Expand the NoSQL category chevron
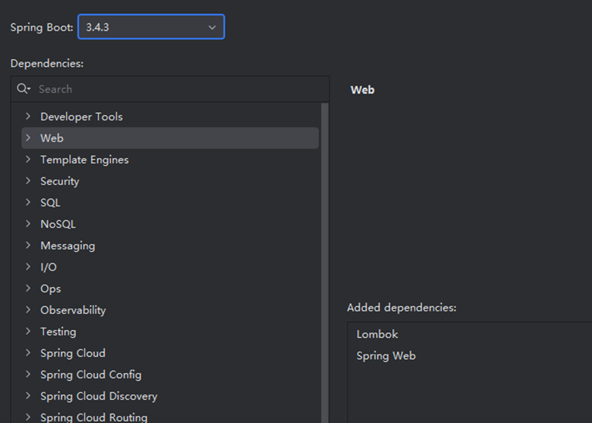 coord(28,224)
